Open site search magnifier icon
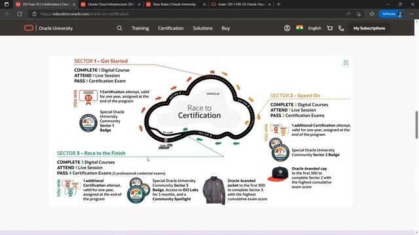The image size is (419, 235). click(119, 28)
